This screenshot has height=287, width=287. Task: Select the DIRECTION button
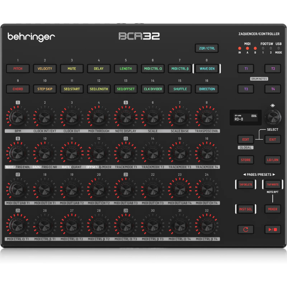207,89
